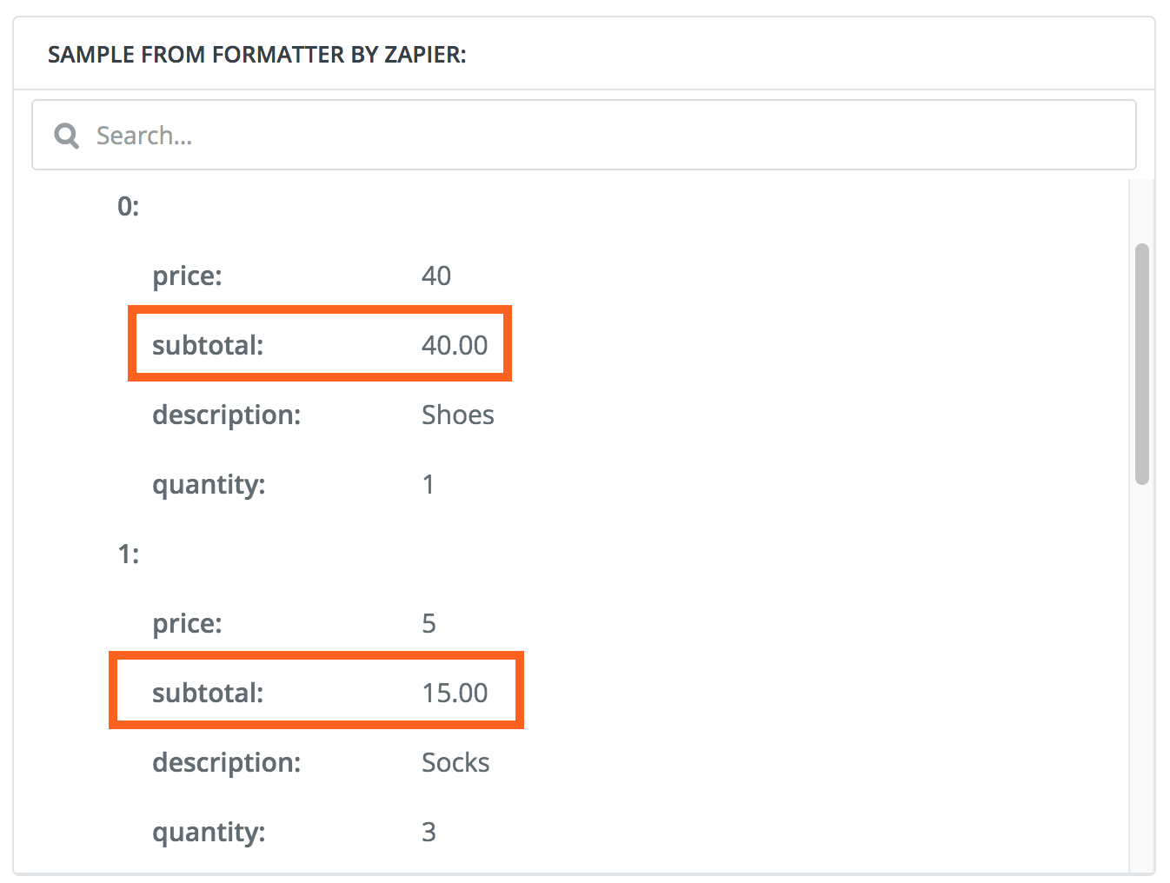Click first item price value 40
The height and width of the screenshot is (883, 1170).
[x=435, y=276]
